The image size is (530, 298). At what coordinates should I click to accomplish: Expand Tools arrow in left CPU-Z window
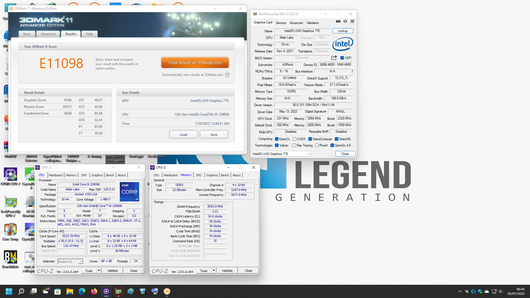pyautogui.click(x=99, y=271)
